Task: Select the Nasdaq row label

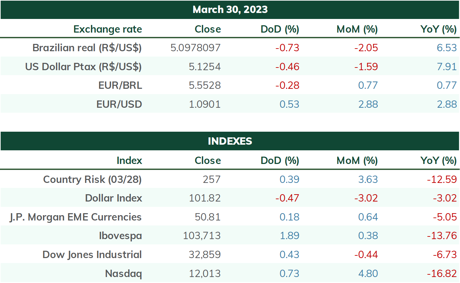Action: tap(123, 274)
